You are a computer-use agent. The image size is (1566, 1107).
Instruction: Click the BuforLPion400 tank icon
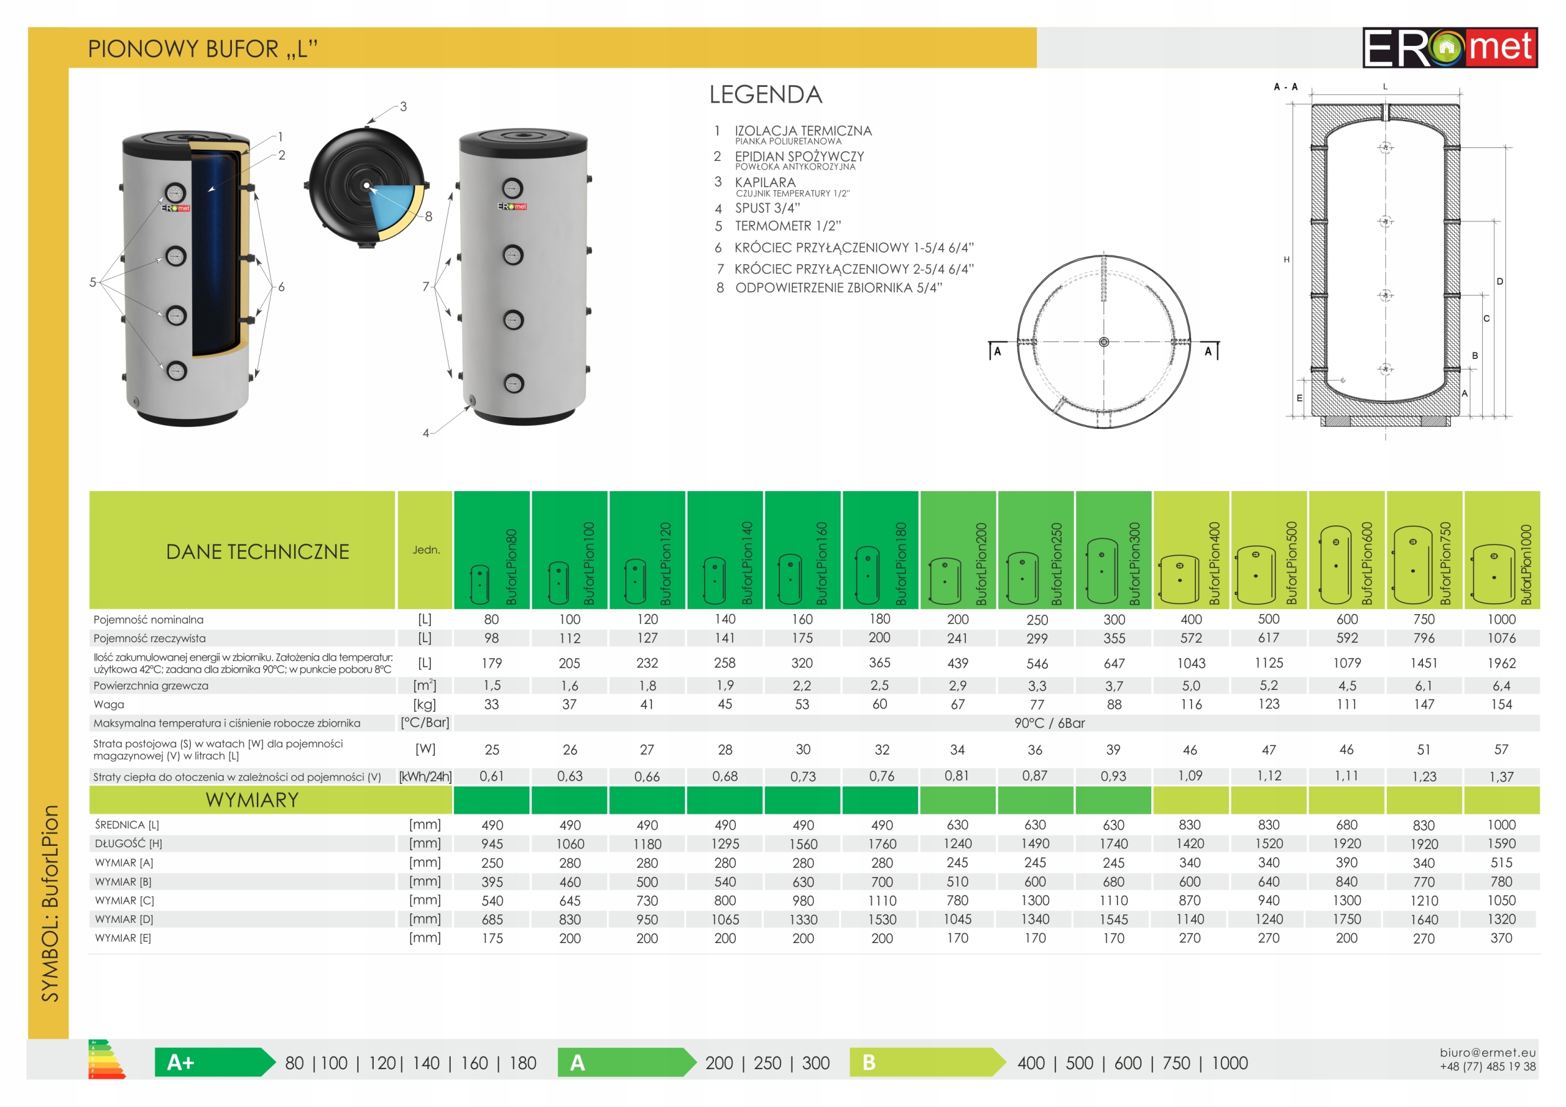[1179, 579]
